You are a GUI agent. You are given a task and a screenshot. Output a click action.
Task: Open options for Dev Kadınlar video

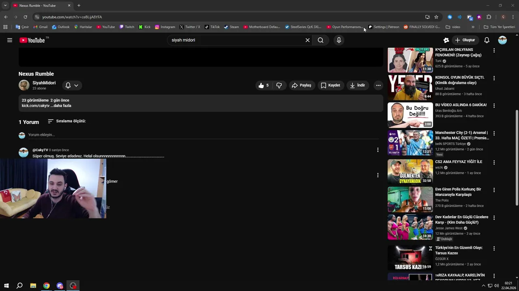[494, 217]
